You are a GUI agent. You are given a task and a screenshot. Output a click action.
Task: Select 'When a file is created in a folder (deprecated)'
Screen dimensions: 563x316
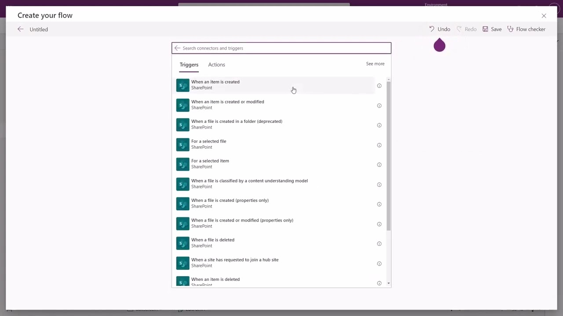[x=275, y=125]
